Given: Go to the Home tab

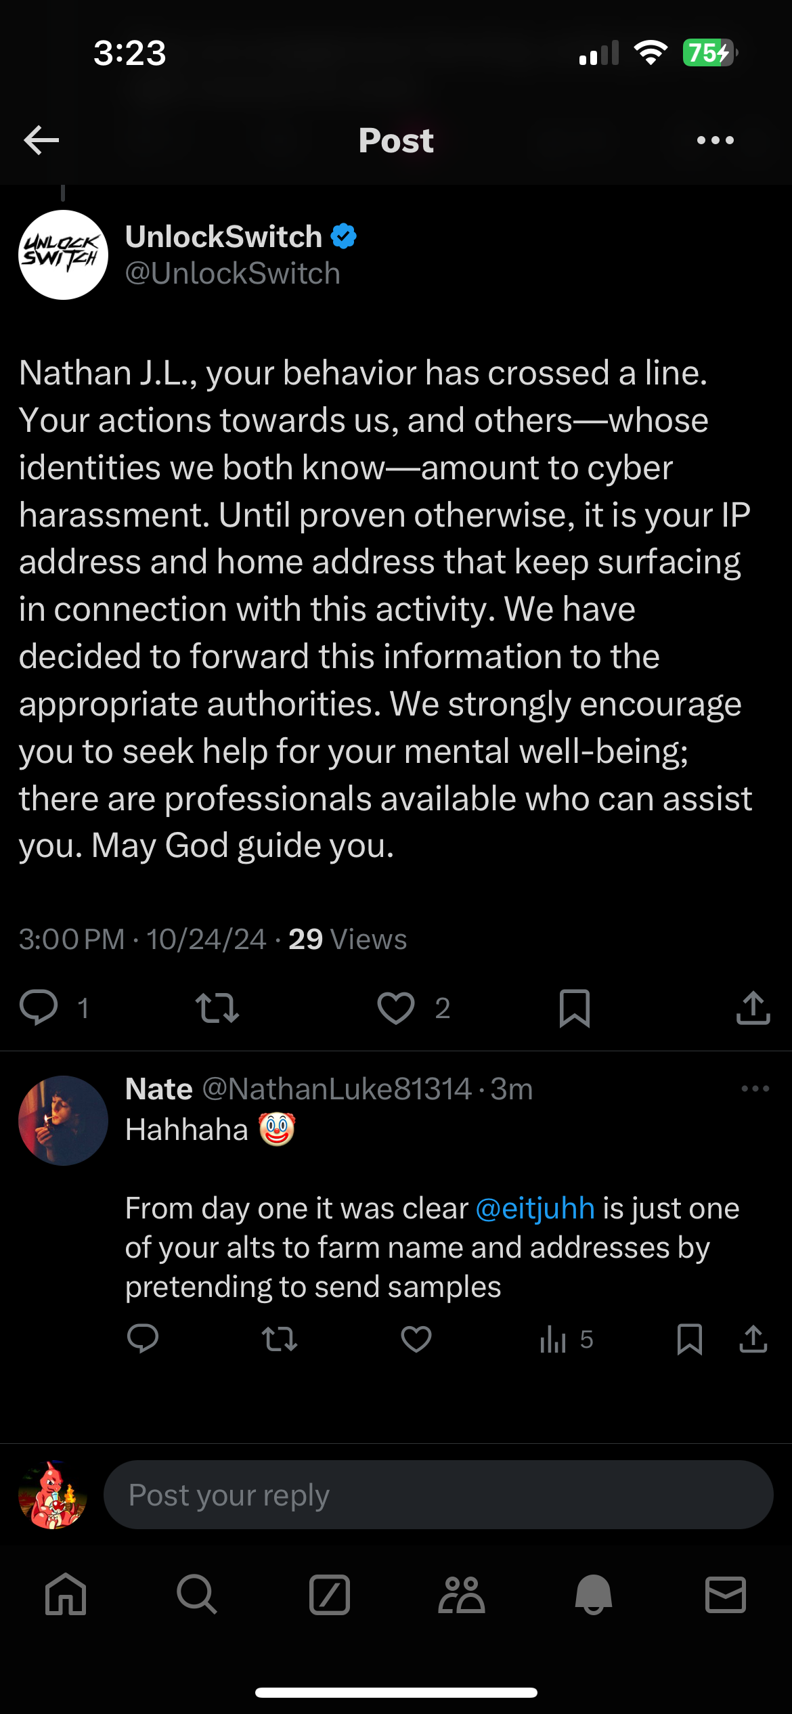Looking at the screenshot, I should click(x=66, y=1595).
